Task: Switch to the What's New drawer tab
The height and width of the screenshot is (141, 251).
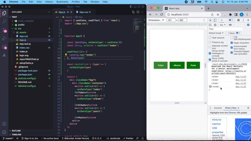Action: (231, 108)
